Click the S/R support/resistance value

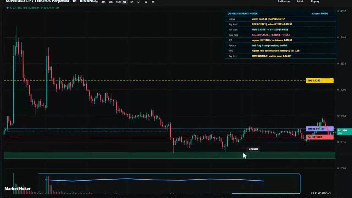click(272, 40)
